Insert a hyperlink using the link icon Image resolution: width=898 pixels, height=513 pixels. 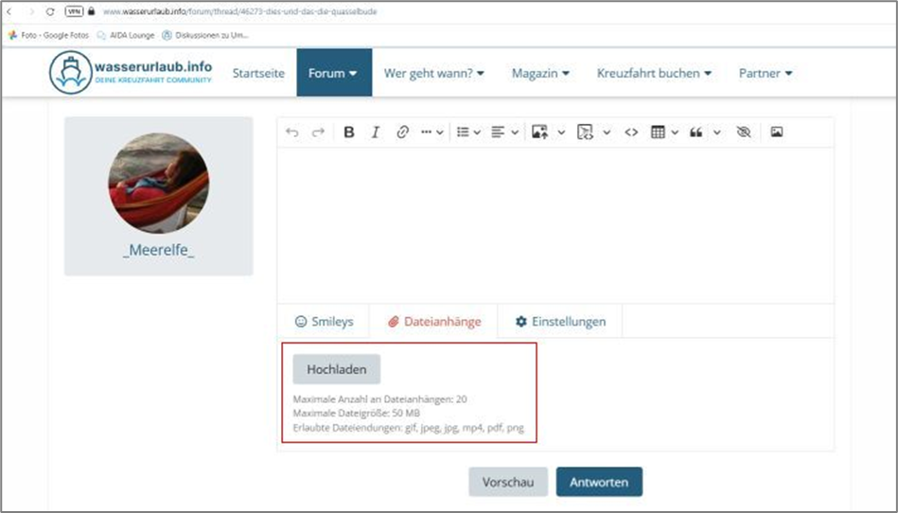coord(402,133)
